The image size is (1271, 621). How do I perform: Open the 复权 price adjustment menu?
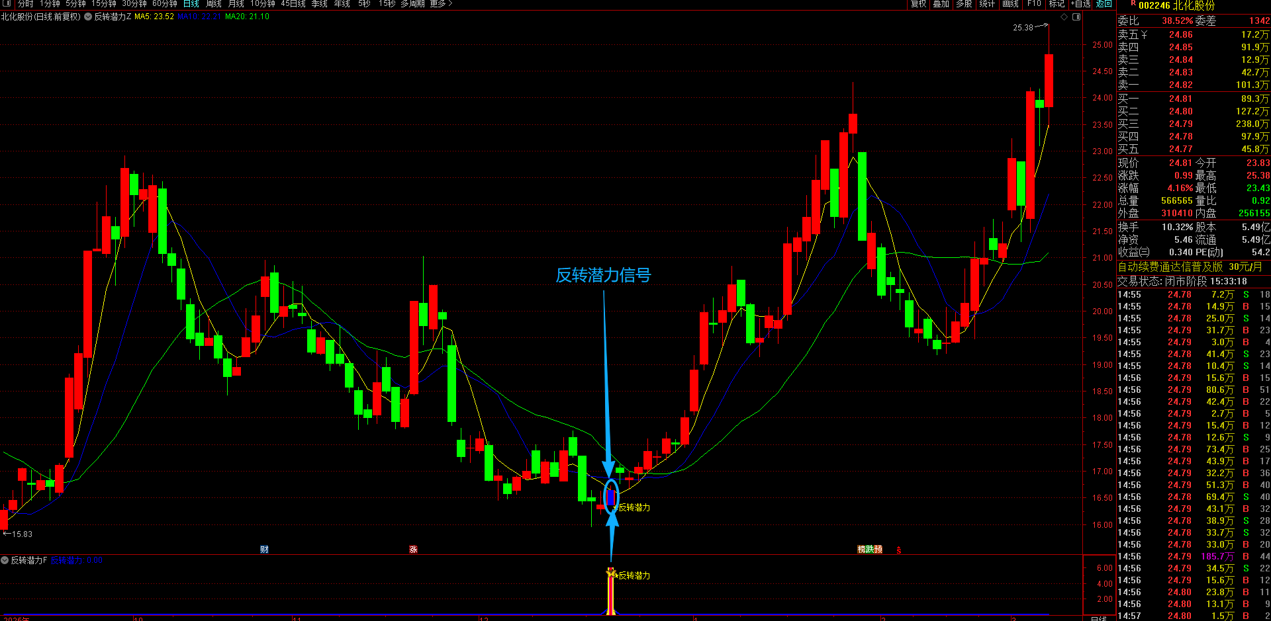[x=918, y=3]
